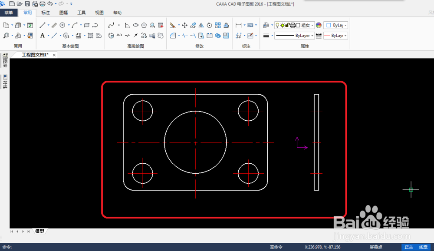
Task: Select the 工程图文档1* document tab
Action: 35,55
